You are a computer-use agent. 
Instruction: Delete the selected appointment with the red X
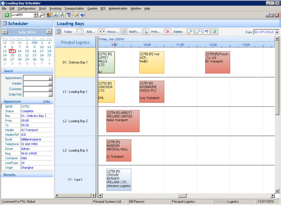pos(168,32)
